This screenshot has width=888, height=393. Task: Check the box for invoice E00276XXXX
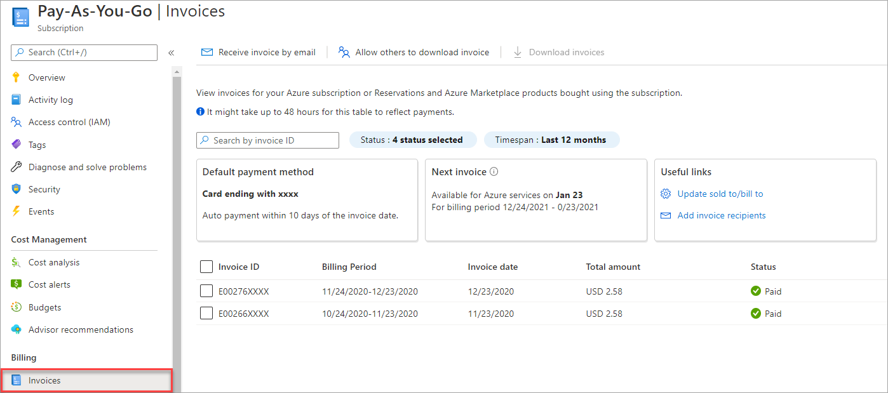pos(206,291)
